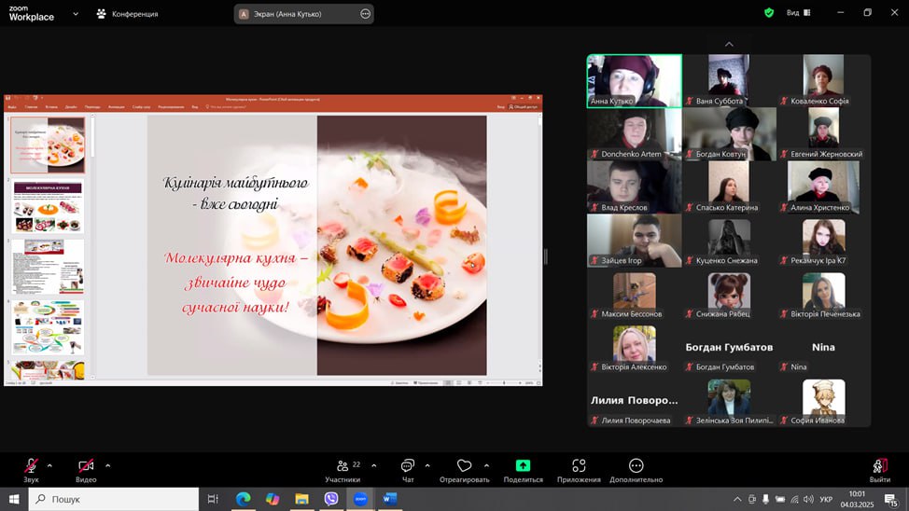The image size is (909, 511).
Task: Select Анна Кутько's video tile
Action: [x=634, y=81]
